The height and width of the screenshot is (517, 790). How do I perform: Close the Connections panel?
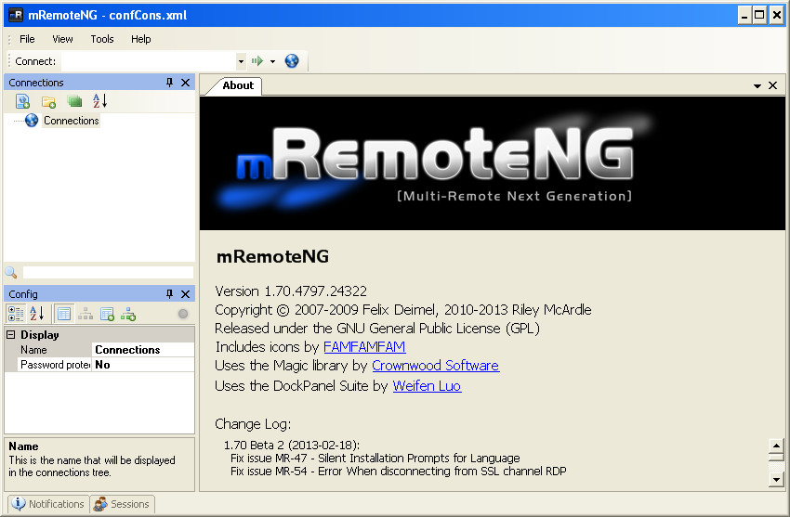(x=185, y=83)
